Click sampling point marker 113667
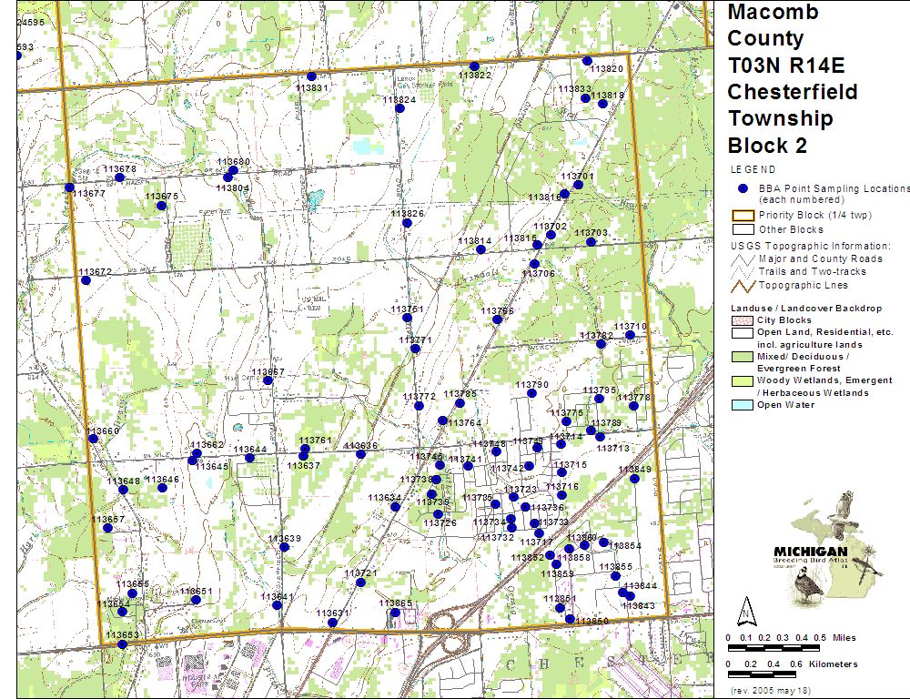Image resolution: width=910 pixels, height=699 pixels. coord(268,380)
